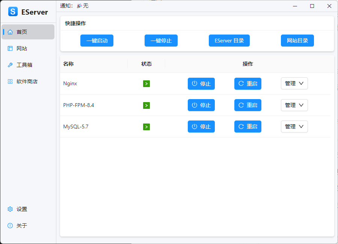Click the MySQL-5.7 name cell
Screen dimensions: 338x244
pyautogui.click(x=94, y=127)
